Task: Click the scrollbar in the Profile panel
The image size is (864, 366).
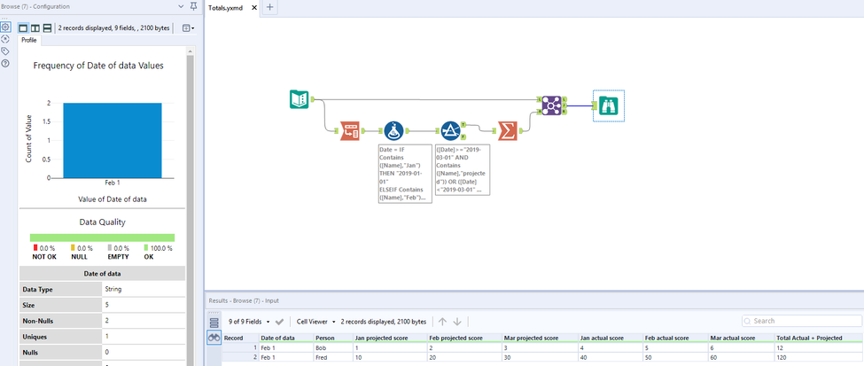Action: pyautogui.click(x=191, y=209)
